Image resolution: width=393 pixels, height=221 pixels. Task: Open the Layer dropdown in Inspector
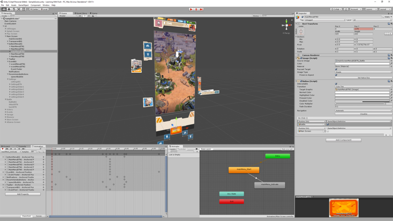372,20
